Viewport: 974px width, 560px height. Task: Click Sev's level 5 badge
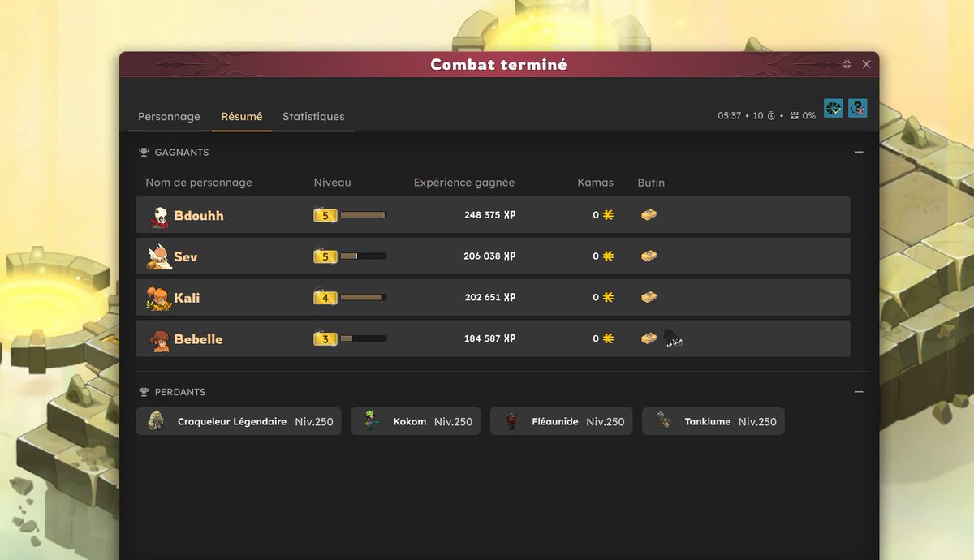[x=325, y=256]
